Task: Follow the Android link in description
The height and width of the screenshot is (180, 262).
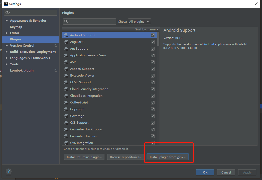Action: tap(209, 44)
